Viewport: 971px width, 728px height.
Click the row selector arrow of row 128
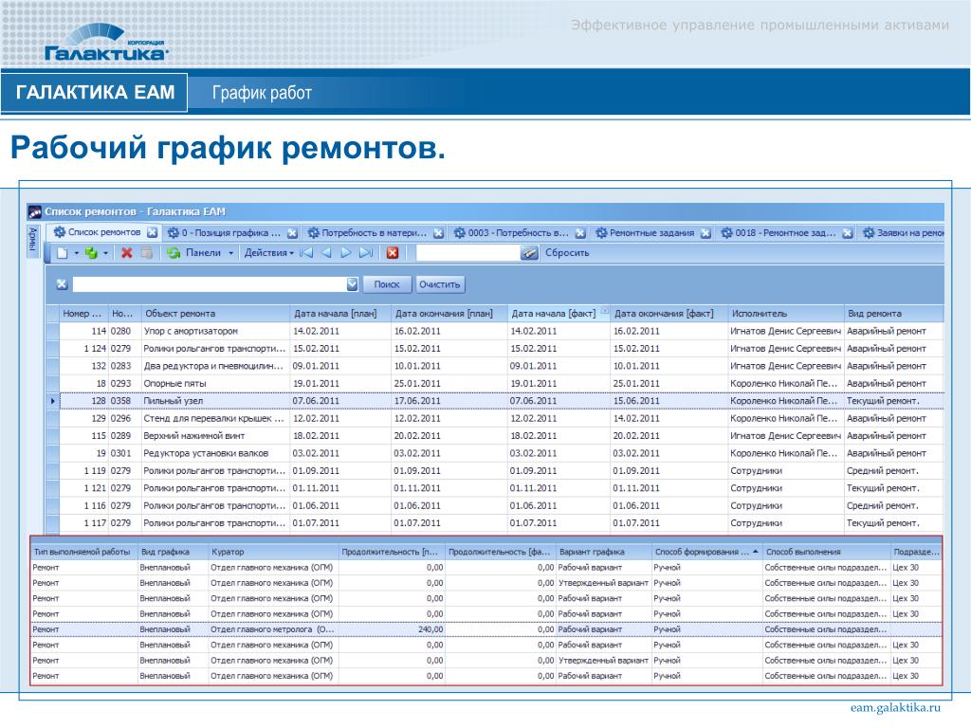53,401
